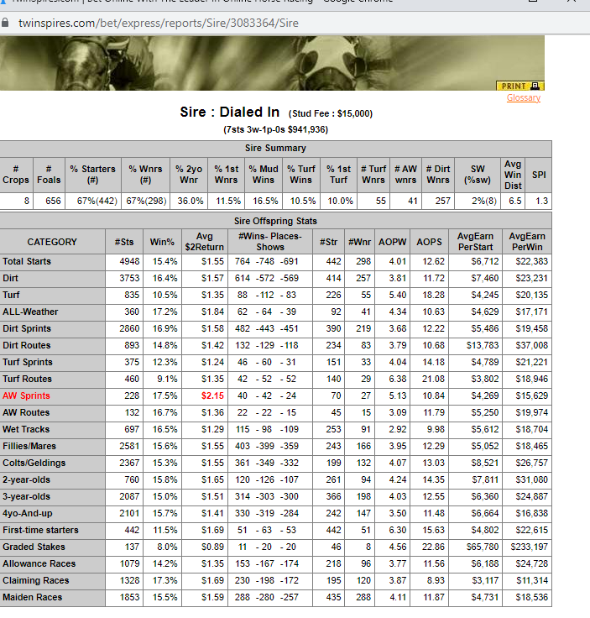This screenshot has width=590, height=618.
Task: Click the red $2.15 return value
Action: click(x=212, y=395)
